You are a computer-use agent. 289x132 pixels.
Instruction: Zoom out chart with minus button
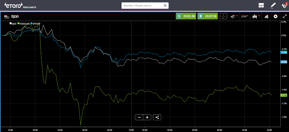(139, 117)
